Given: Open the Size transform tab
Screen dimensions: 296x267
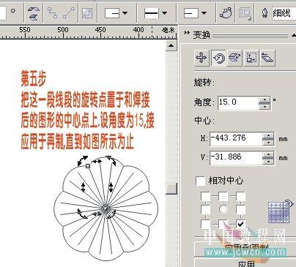Looking at the screenshot, I should click(x=251, y=58).
